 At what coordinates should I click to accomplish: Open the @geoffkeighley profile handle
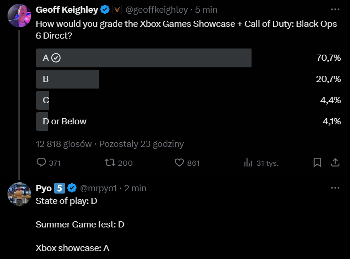click(157, 10)
